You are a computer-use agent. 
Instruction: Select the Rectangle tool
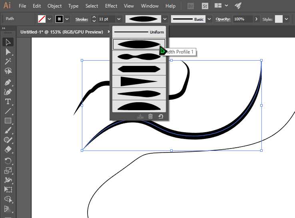tap(8, 121)
